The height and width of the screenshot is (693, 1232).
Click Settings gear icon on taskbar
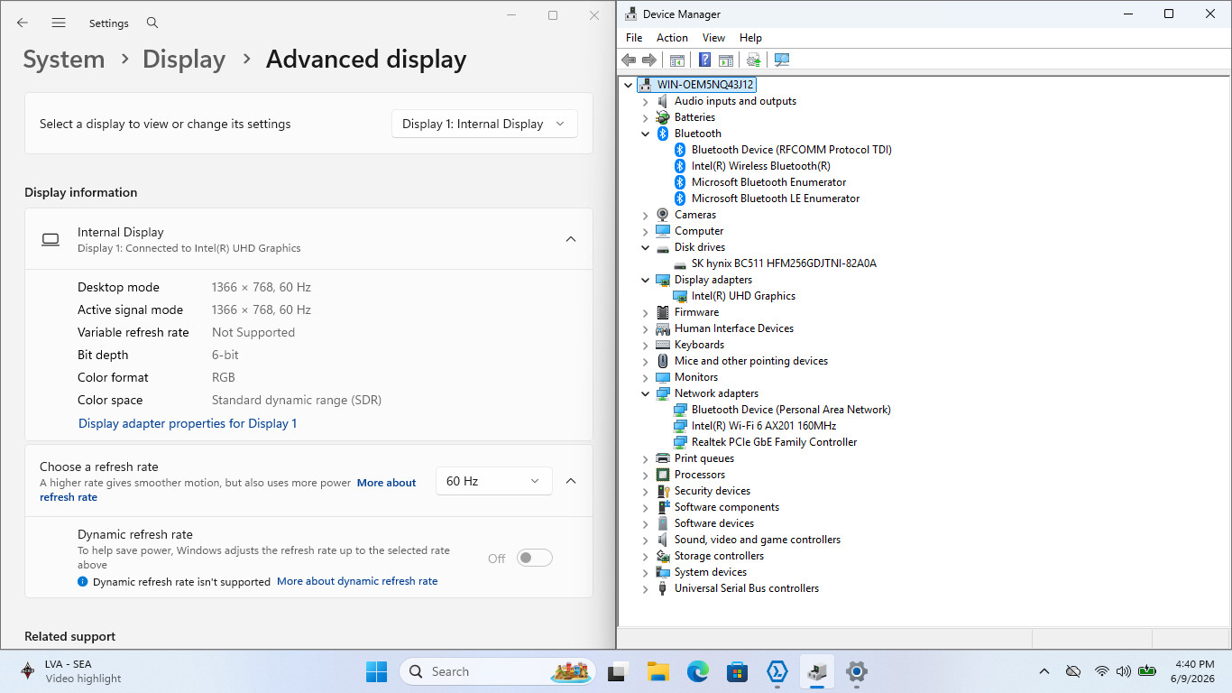pyautogui.click(x=856, y=671)
